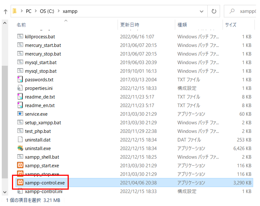Sort by サイズ column header
This screenshot has width=260, height=206.
point(231,25)
